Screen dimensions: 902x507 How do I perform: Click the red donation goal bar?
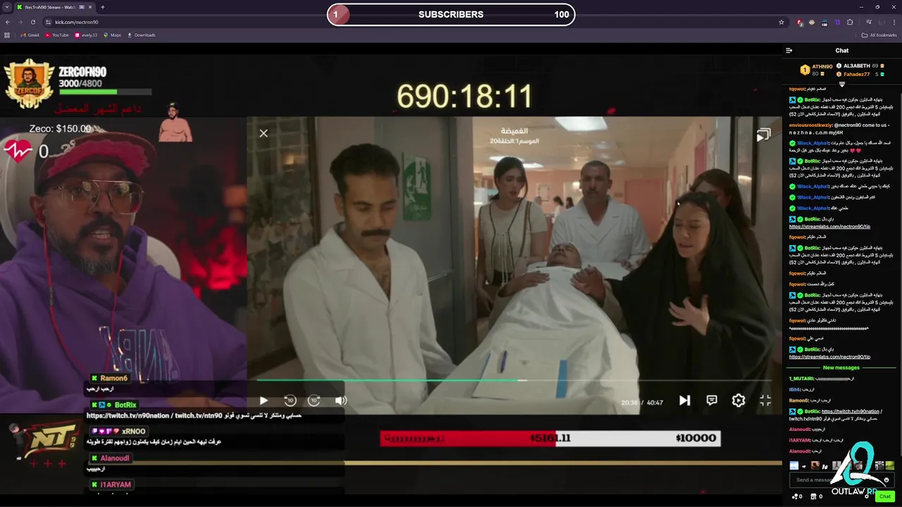point(550,438)
